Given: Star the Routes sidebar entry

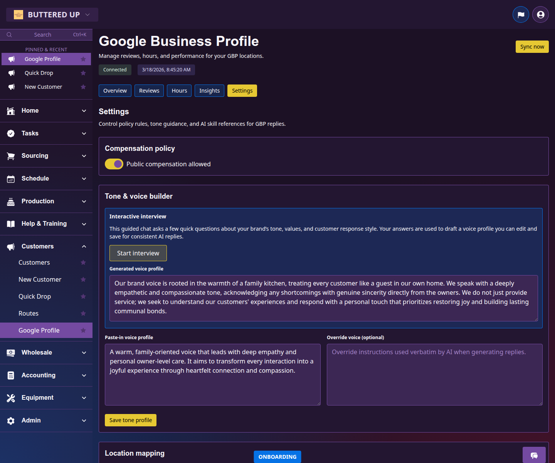Looking at the screenshot, I should (x=83, y=313).
